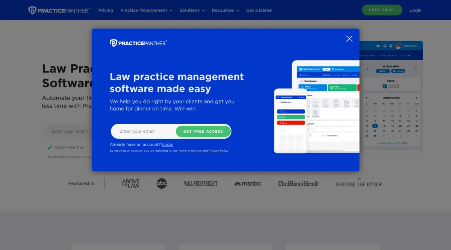This screenshot has width=451, height=250.
Task: Select date 31 in the March calendar
Action: point(375,136)
